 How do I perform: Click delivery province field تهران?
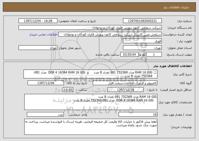click(142, 48)
